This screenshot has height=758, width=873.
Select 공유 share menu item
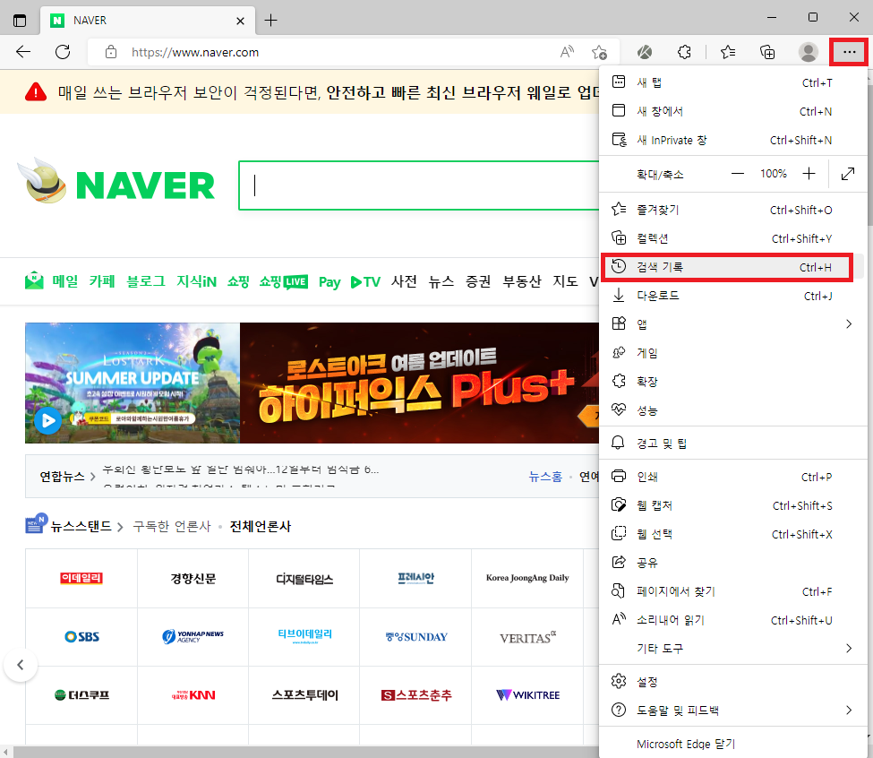click(732, 563)
